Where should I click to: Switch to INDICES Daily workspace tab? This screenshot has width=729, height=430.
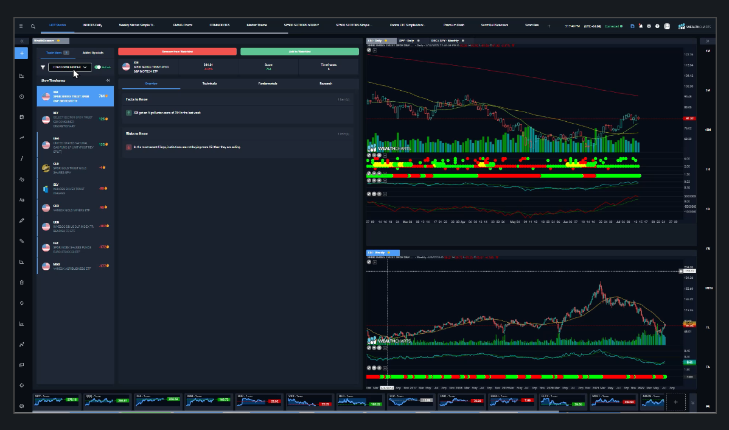(x=92, y=25)
